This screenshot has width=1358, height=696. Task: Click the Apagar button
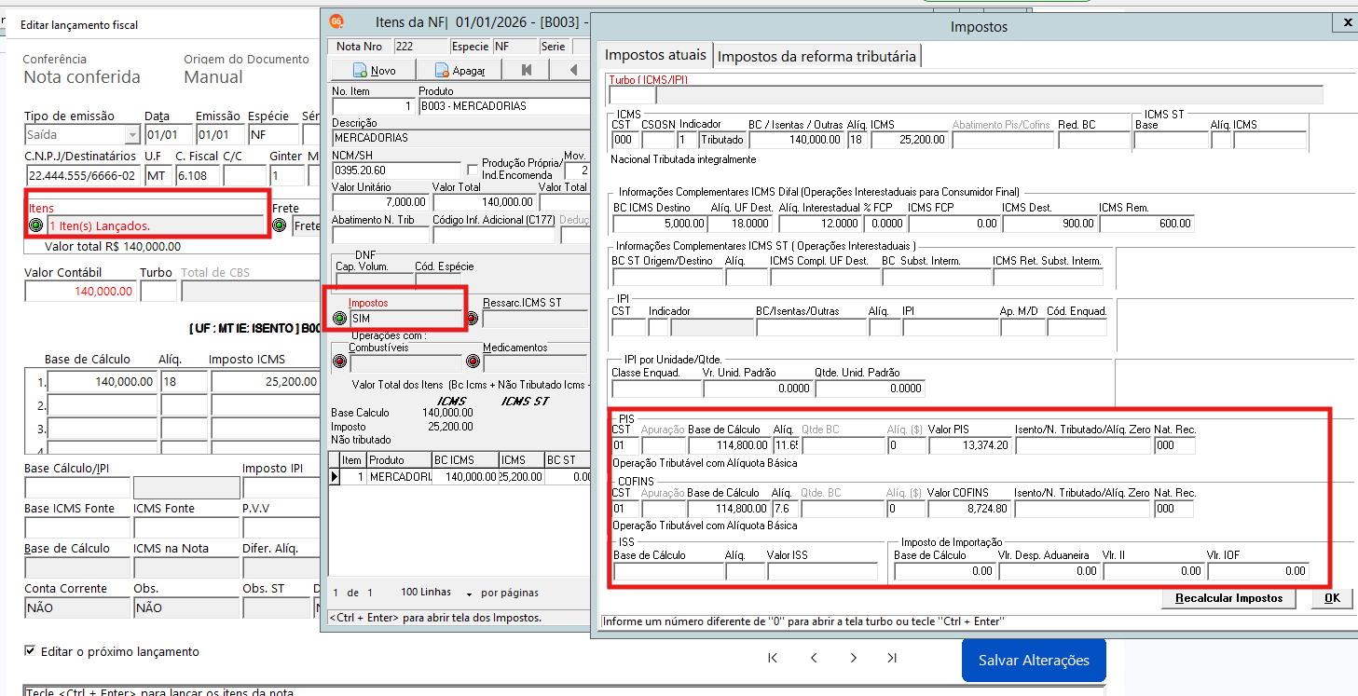[x=460, y=70]
